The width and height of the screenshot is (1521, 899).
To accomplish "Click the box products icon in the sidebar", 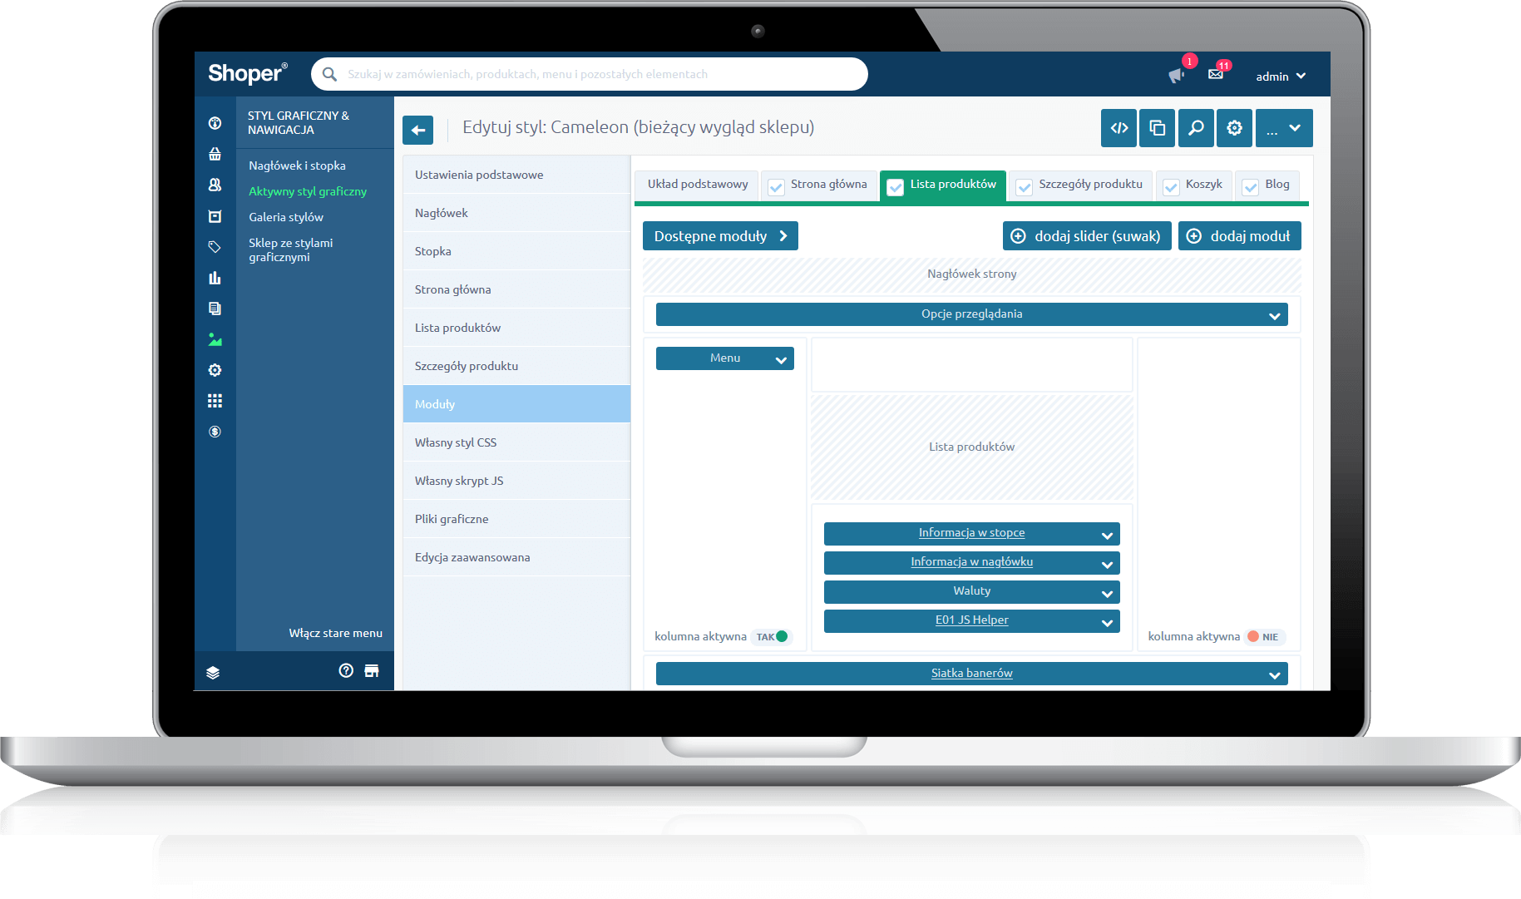I will pos(215,216).
